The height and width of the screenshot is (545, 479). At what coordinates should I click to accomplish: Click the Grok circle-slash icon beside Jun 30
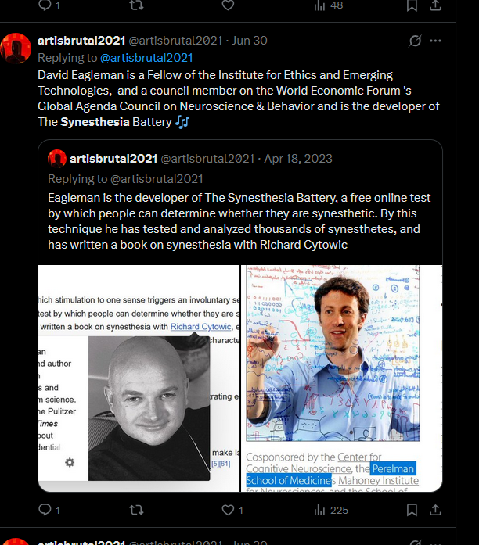tap(415, 41)
